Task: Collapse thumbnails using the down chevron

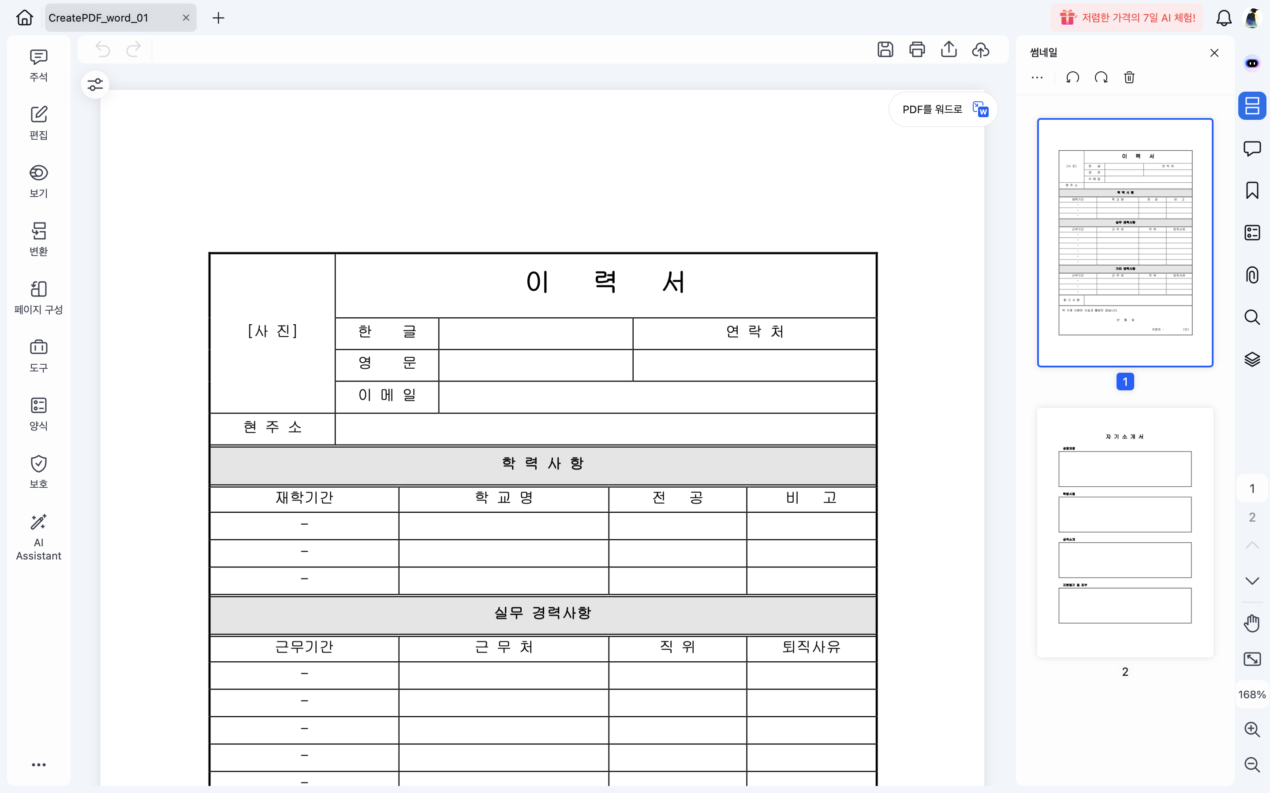Action: coord(1252,579)
